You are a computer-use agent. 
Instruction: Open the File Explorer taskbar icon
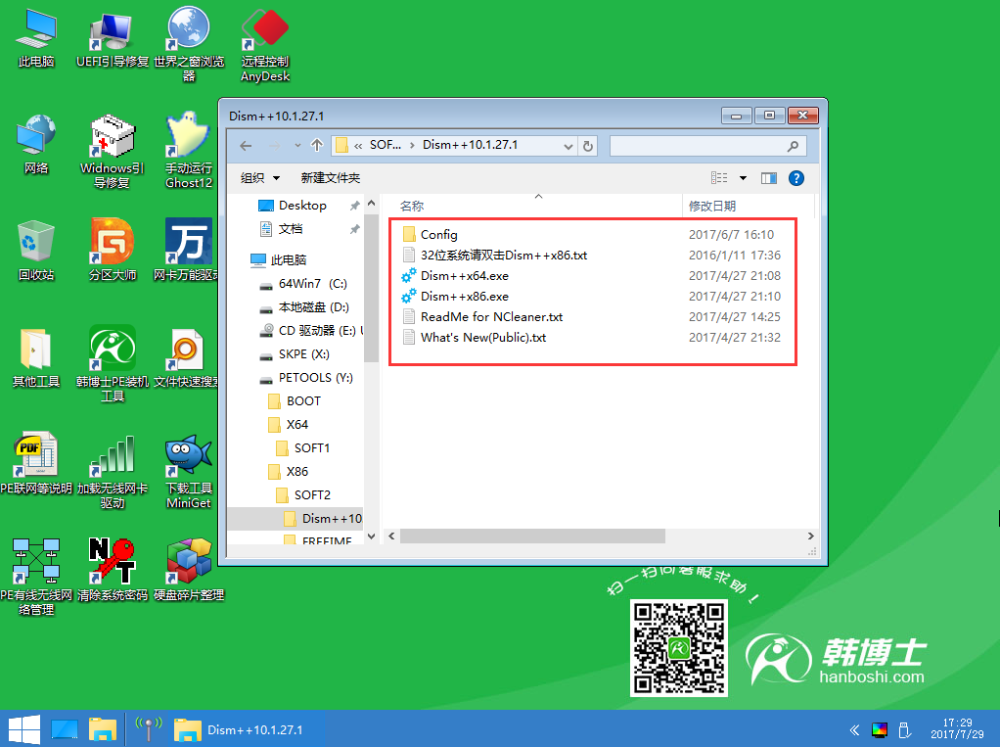[103, 729]
